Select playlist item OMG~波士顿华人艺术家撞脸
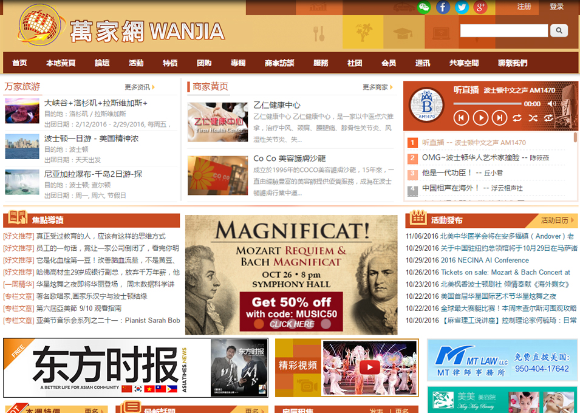 tap(486, 158)
